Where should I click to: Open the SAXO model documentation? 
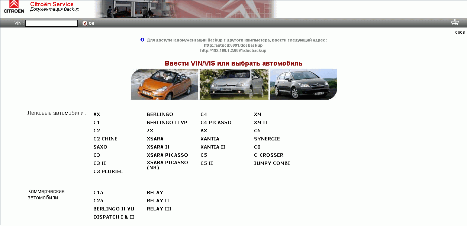[x=100, y=147]
